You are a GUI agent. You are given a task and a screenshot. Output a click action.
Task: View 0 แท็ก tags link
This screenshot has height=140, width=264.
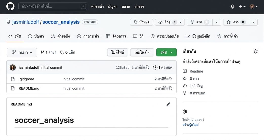tap(68, 52)
